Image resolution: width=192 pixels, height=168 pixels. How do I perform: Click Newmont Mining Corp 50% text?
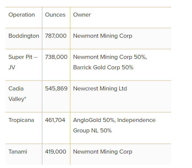tap(110, 57)
